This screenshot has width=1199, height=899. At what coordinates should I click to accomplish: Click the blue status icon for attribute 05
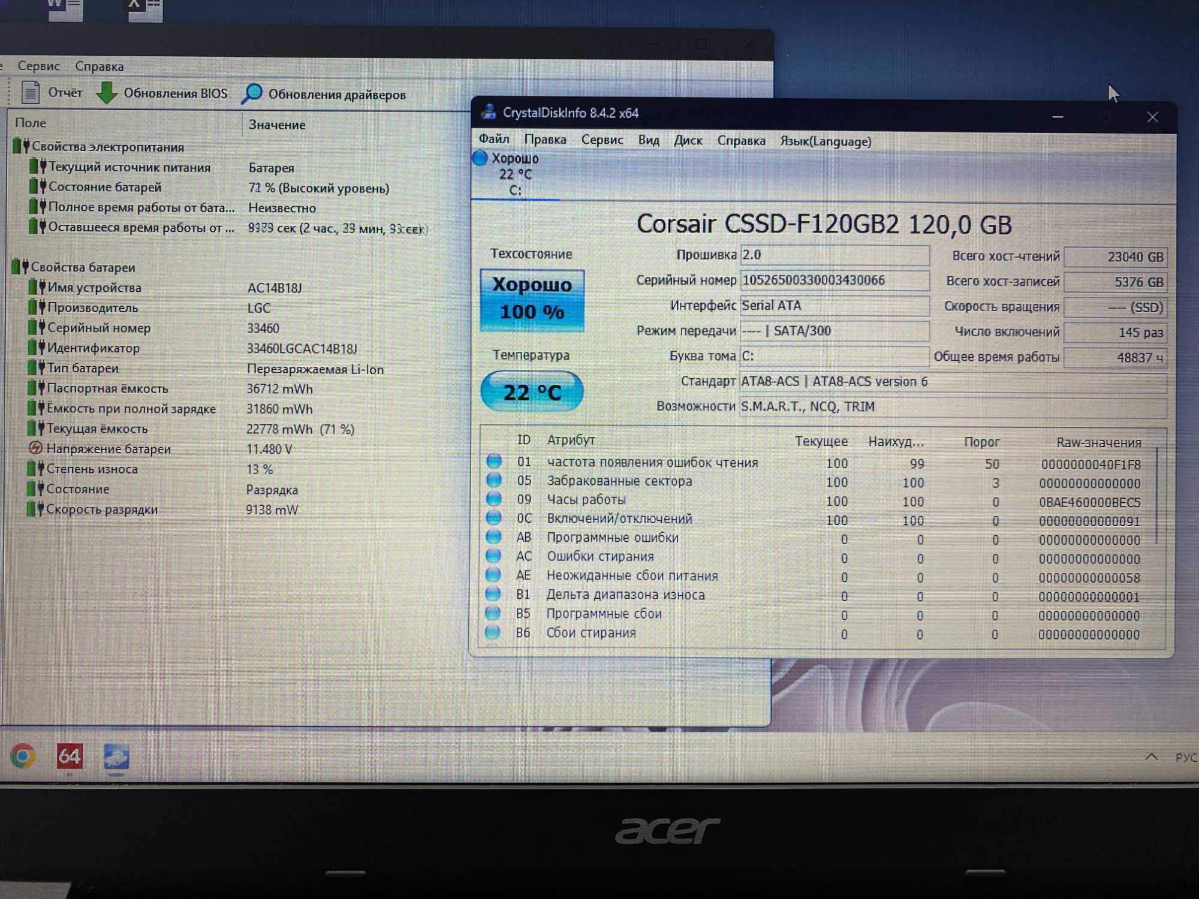494,480
